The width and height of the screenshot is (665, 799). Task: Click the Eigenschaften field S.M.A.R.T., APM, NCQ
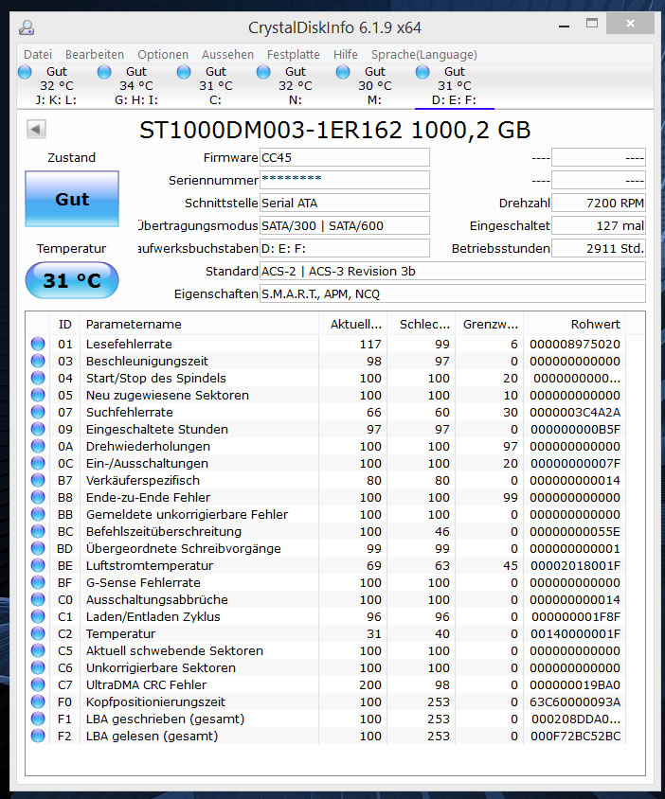pos(453,293)
